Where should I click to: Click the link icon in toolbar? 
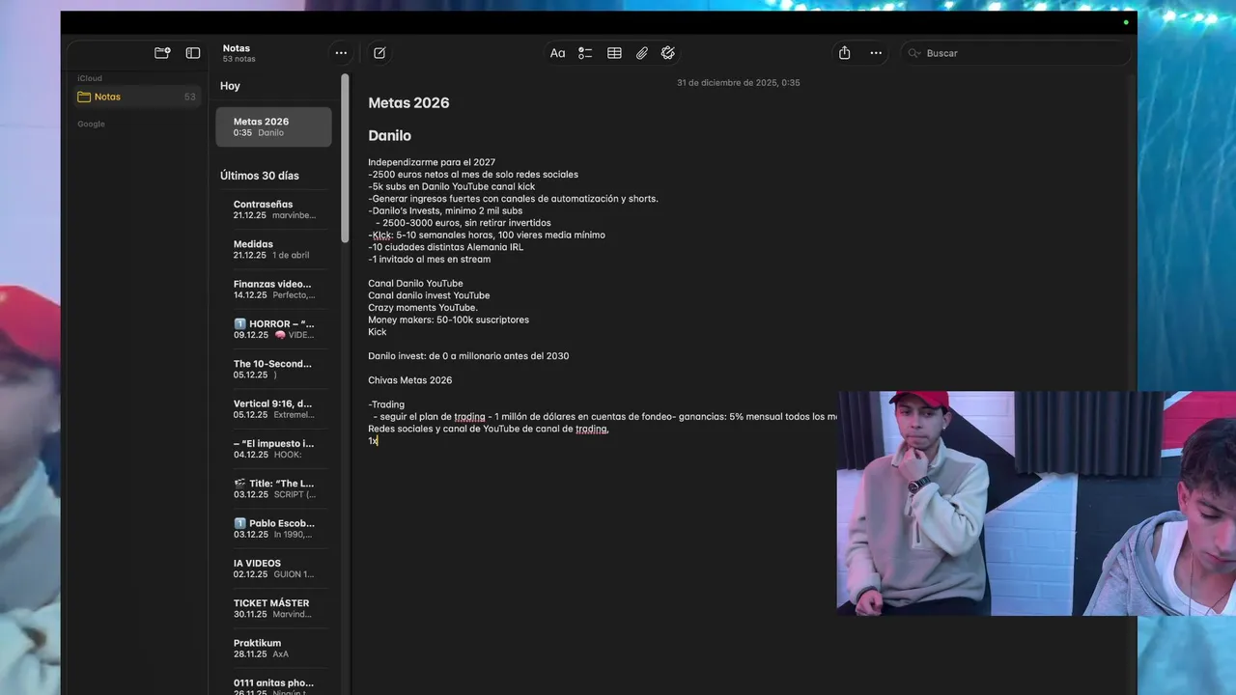(668, 53)
